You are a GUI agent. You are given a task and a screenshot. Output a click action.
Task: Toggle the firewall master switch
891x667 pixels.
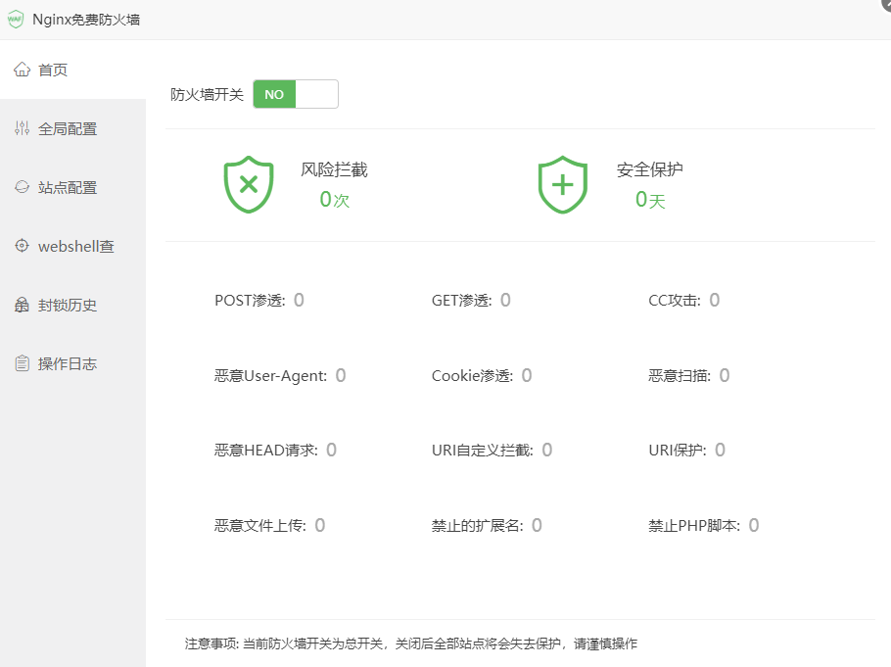coord(295,94)
